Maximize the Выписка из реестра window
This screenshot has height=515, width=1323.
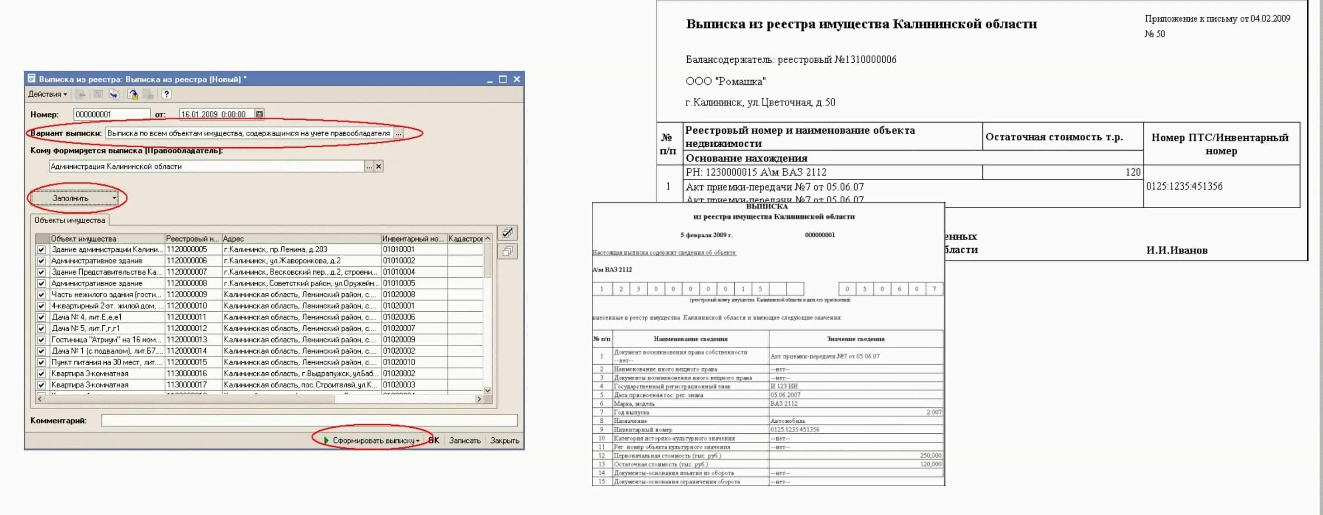click(x=503, y=79)
